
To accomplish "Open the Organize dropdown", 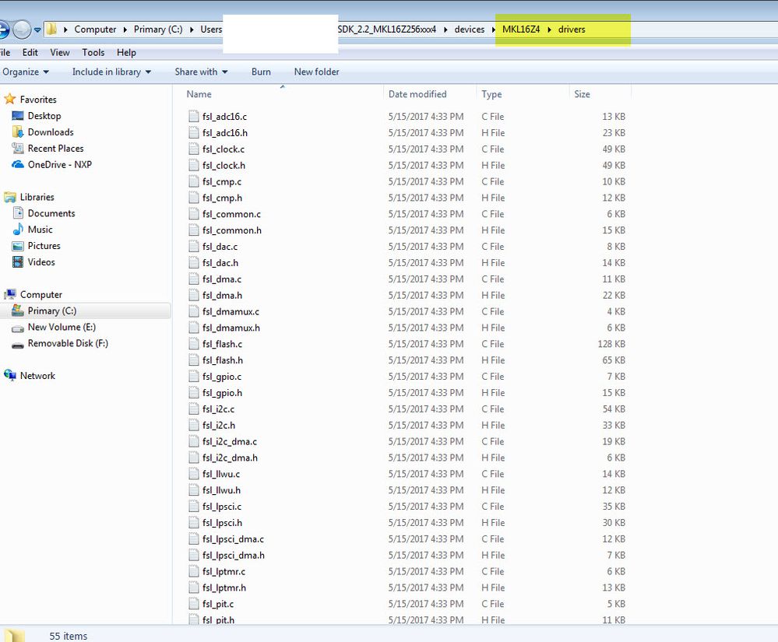I will pos(25,72).
